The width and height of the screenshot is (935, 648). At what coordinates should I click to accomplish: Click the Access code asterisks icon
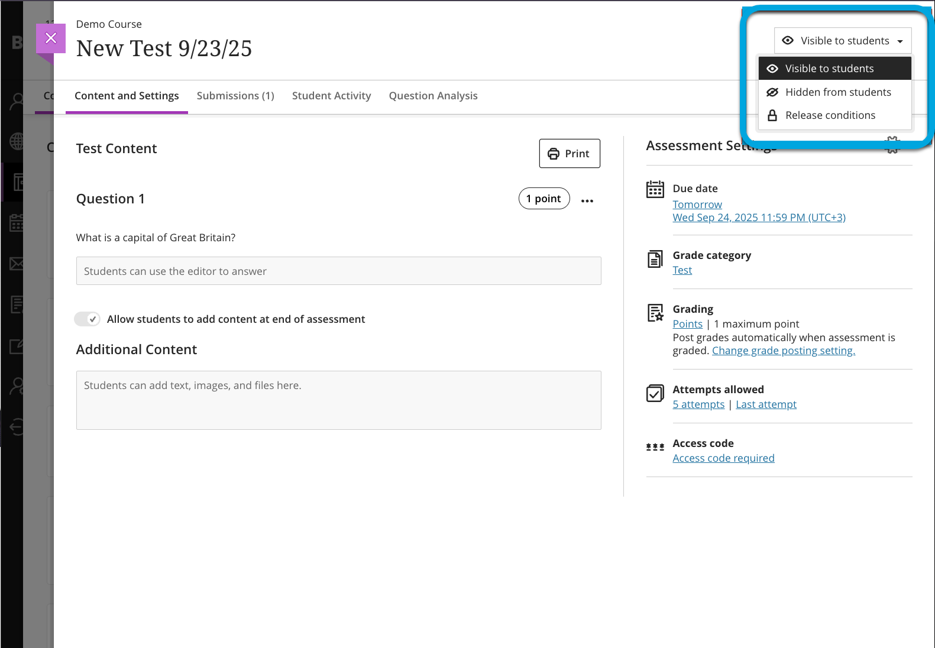click(x=655, y=447)
